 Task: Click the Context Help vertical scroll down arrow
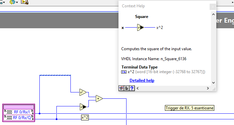pyautogui.click(x=213, y=83)
